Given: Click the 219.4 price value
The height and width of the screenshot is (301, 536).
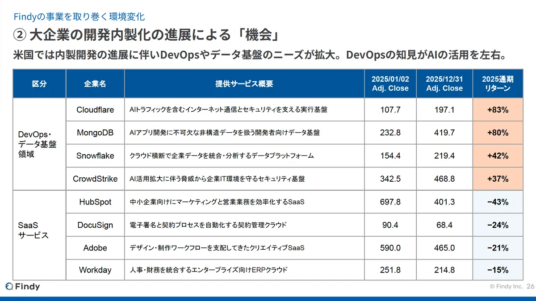Looking at the screenshot, I should tap(444, 156).
